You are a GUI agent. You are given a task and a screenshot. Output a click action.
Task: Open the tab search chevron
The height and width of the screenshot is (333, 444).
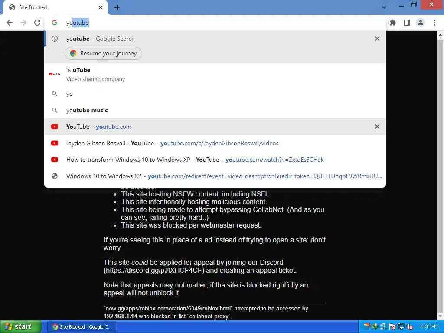384,7
